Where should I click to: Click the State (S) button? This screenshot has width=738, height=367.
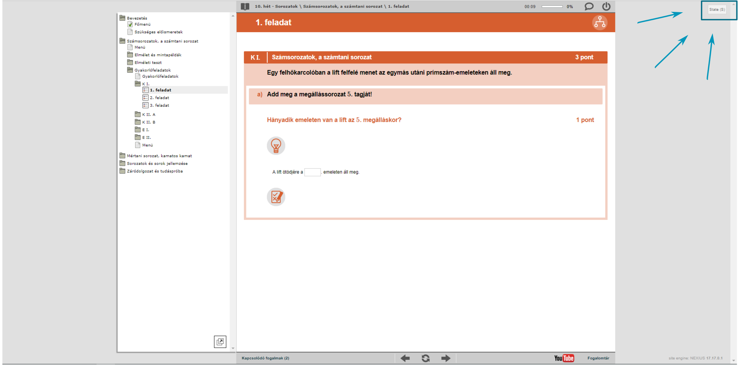[x=717, y=10]
